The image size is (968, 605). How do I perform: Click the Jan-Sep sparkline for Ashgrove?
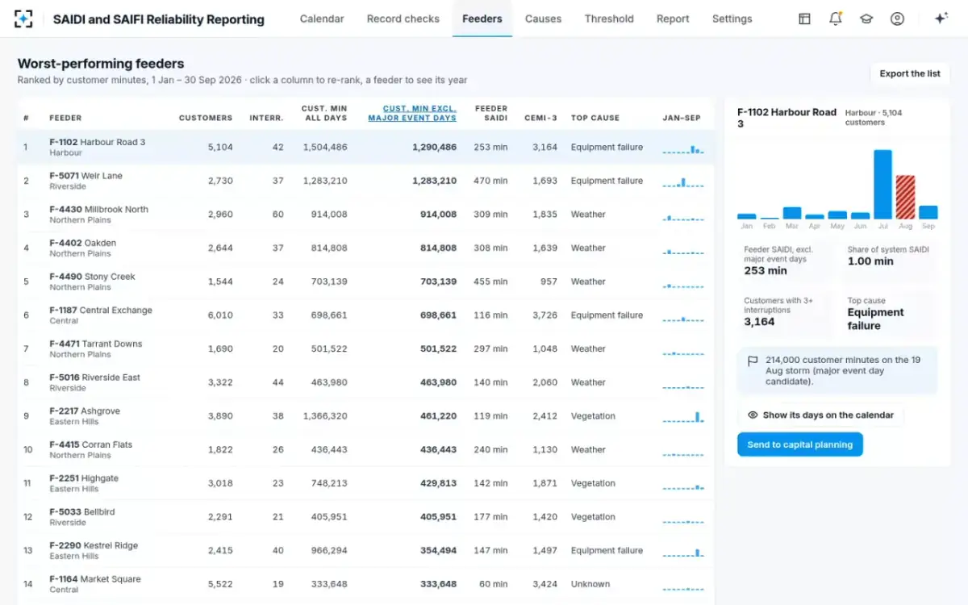[683, 417]
